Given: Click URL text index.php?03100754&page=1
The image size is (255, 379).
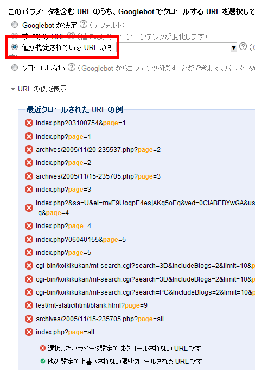Looking at the screenshot, I should [x=81, y=123].
